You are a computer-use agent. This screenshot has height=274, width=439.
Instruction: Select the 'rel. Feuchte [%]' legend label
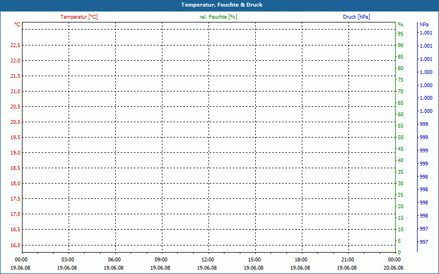tap(218, 17)
